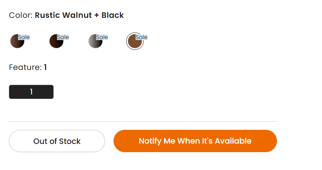Click the "Color:" label text
The image size is (322, 170).
pos(21,15)
